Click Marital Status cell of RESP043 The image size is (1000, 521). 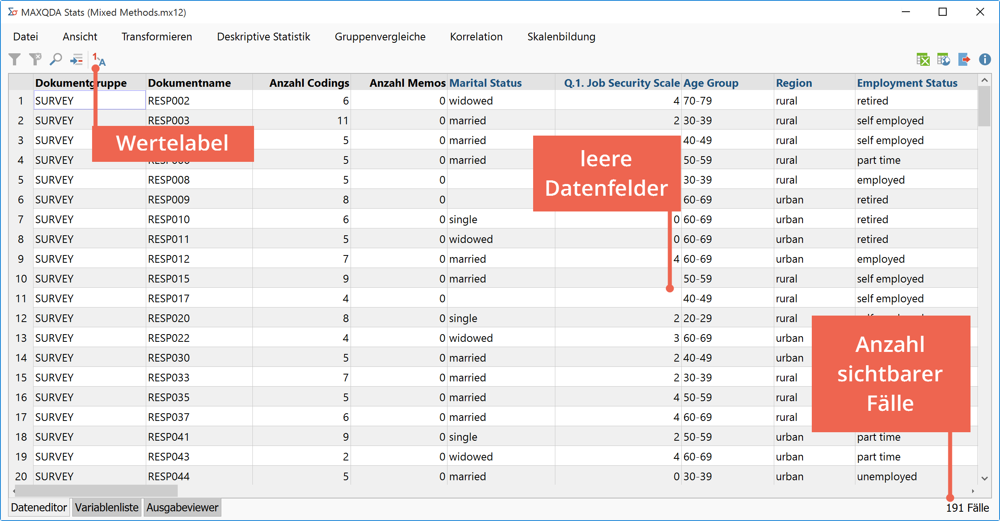[501, 456]
